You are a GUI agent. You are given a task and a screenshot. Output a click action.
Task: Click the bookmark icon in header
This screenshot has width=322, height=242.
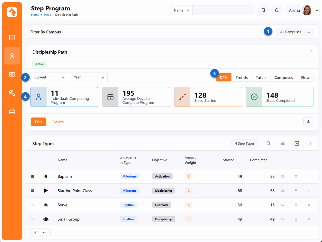pos(263,10)
